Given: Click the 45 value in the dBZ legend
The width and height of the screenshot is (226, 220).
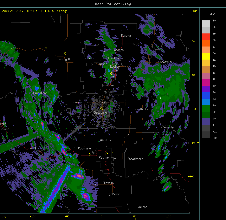Looking at the screenshot, I should (214, 73).
